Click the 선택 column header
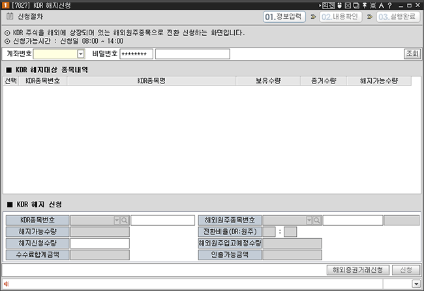 coord(11,81)
